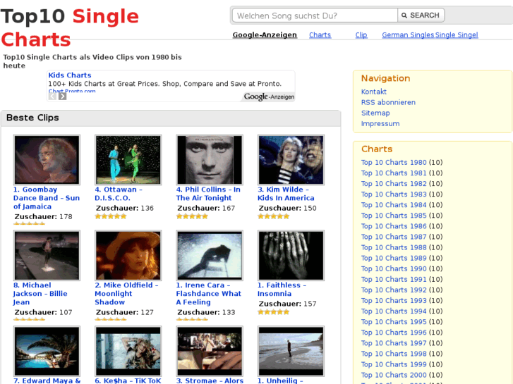513x384 pixels.
Task: Open Top 10 Charts 1983
Action: [x=394, y=194]
